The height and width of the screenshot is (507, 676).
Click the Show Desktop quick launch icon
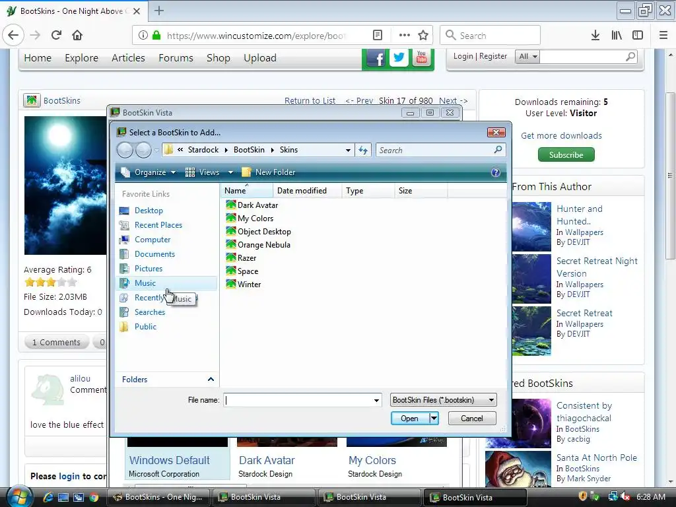63,497
